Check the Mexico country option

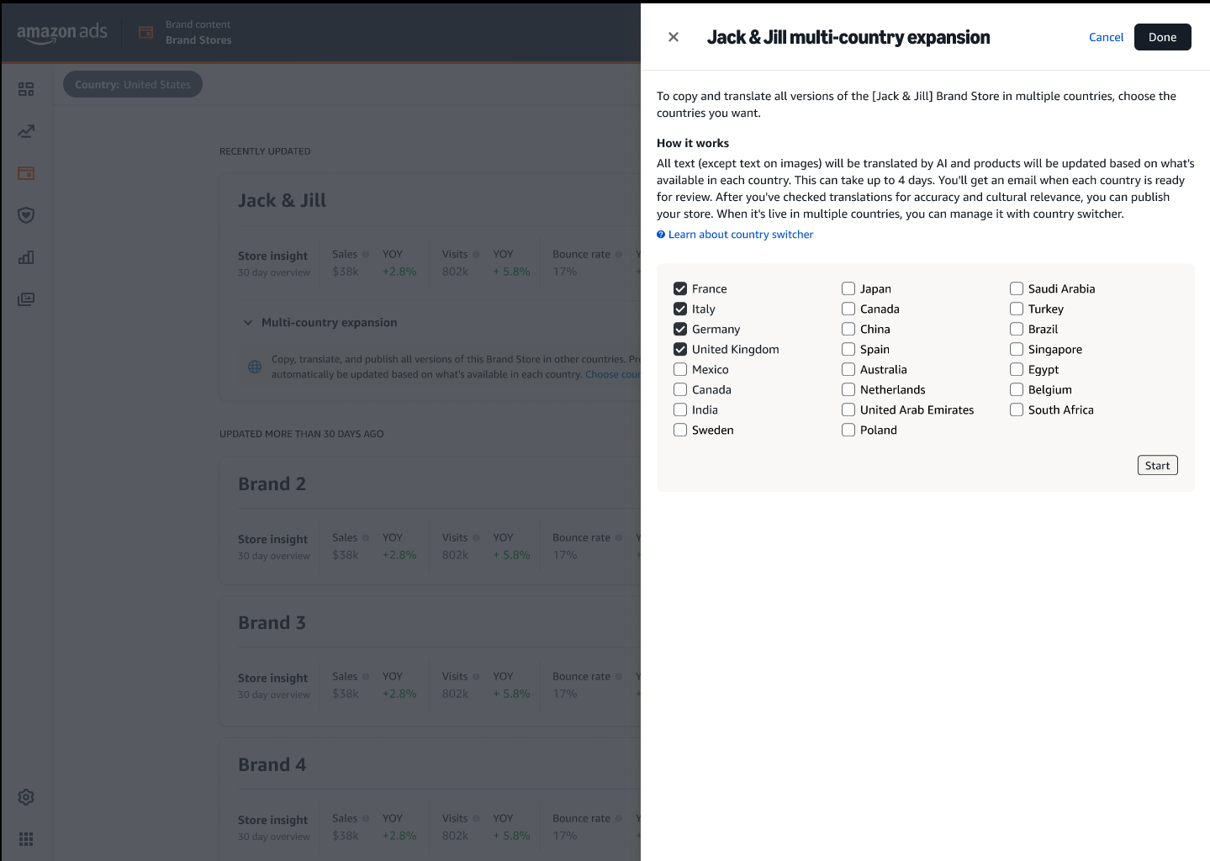click(x=680, y=369)
